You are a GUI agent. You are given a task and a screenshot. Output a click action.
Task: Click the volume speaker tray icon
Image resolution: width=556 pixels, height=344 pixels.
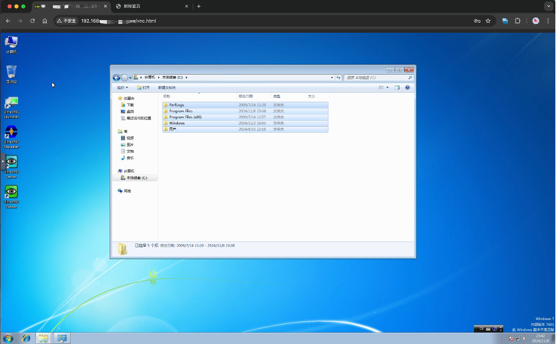(x=525, y=339)
